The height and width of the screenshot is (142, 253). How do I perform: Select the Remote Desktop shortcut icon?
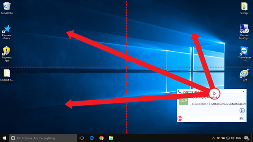coord(244,32)
